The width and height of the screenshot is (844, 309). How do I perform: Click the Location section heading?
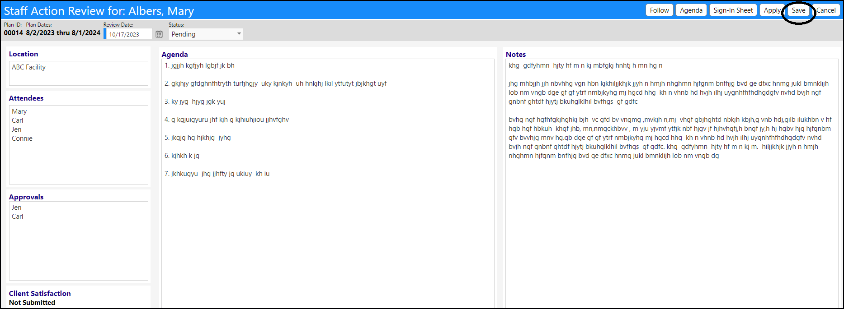[x=24, y=54]
